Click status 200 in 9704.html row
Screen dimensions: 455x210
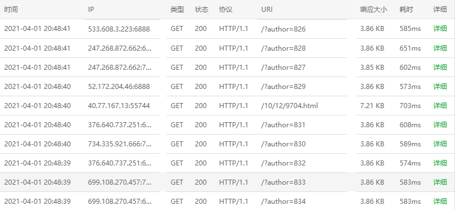[x=201, y=105]
